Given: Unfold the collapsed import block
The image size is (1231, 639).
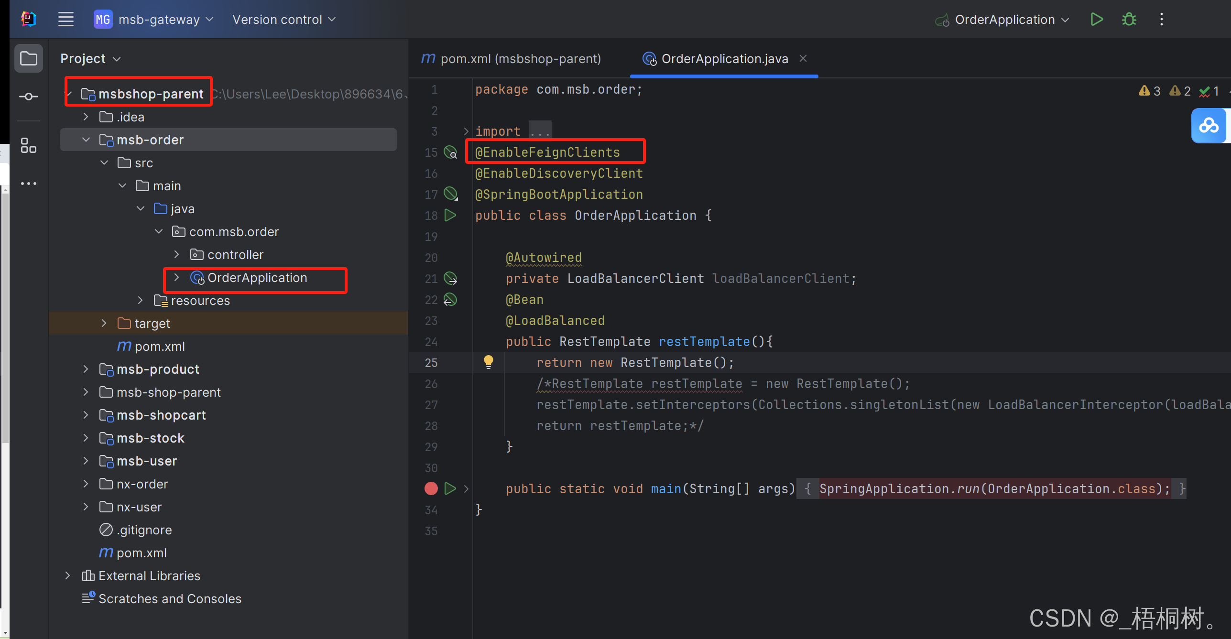Looking at the screenshot, I should point(466,131).
